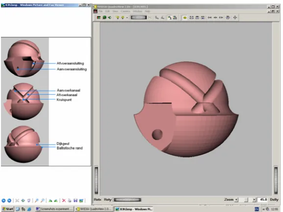
Task: Increase Zoom with the right arrow
Action: (x=254, y=200)
